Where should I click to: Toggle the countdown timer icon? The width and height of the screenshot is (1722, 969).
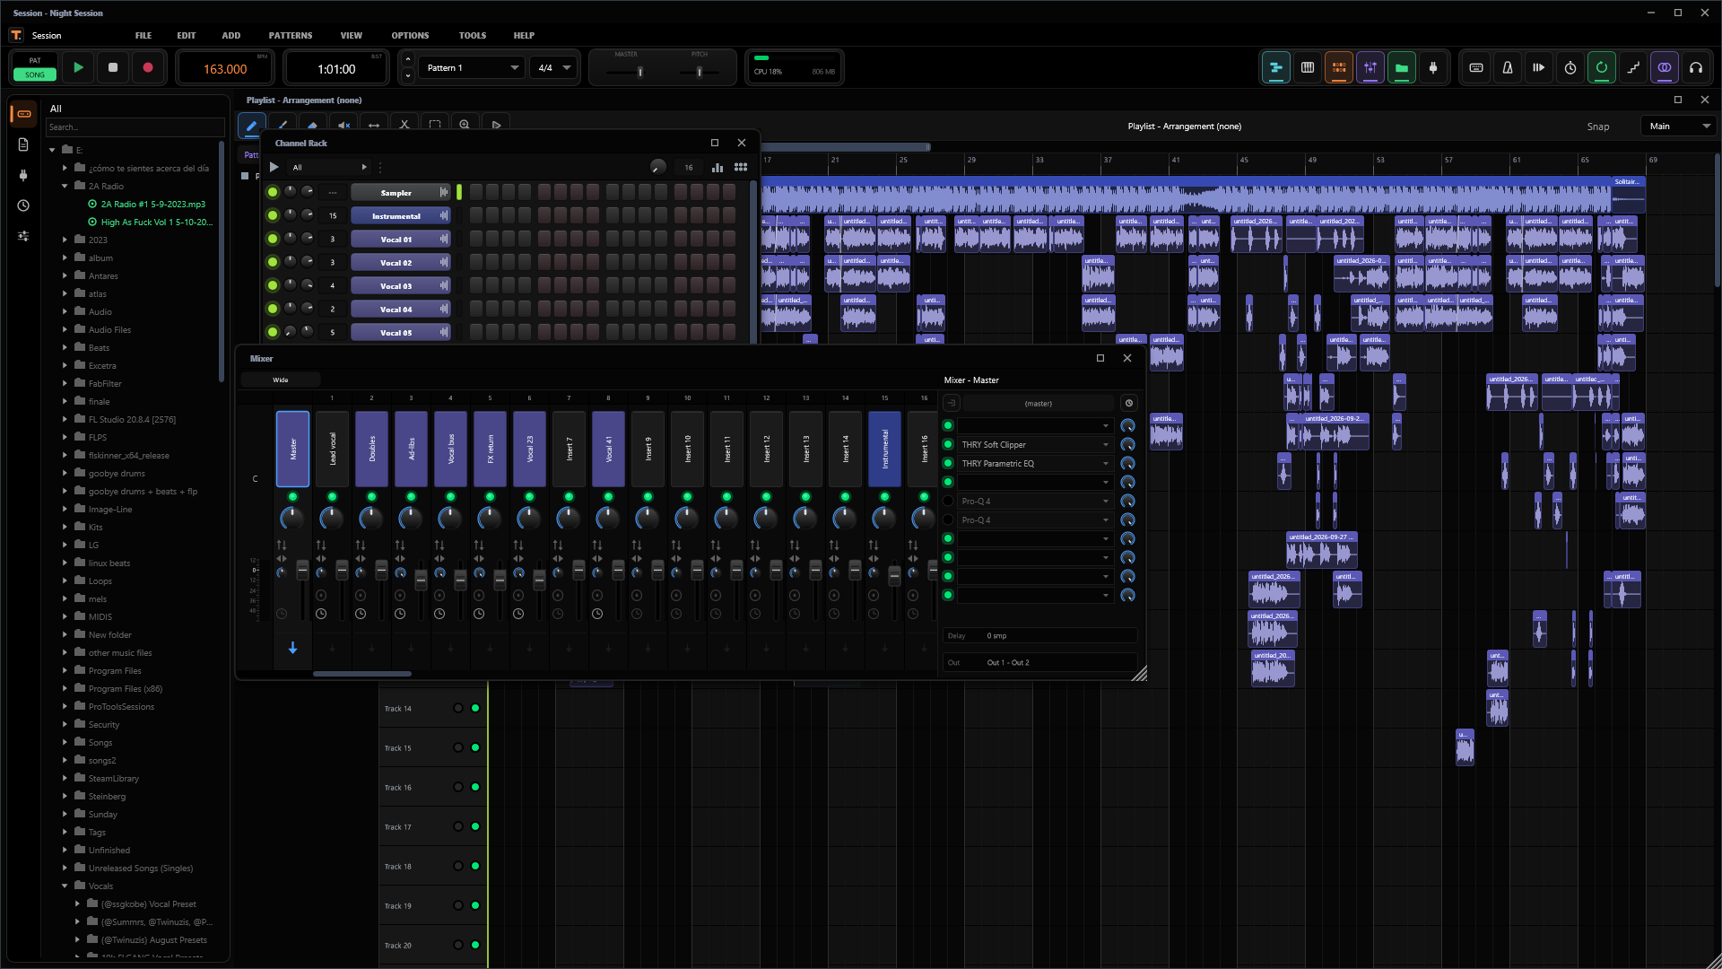pos(1570,67)
